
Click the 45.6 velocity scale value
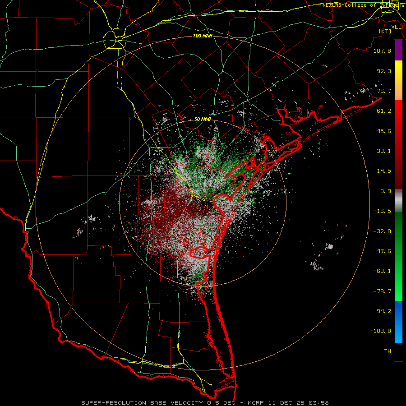coord(384,131)
